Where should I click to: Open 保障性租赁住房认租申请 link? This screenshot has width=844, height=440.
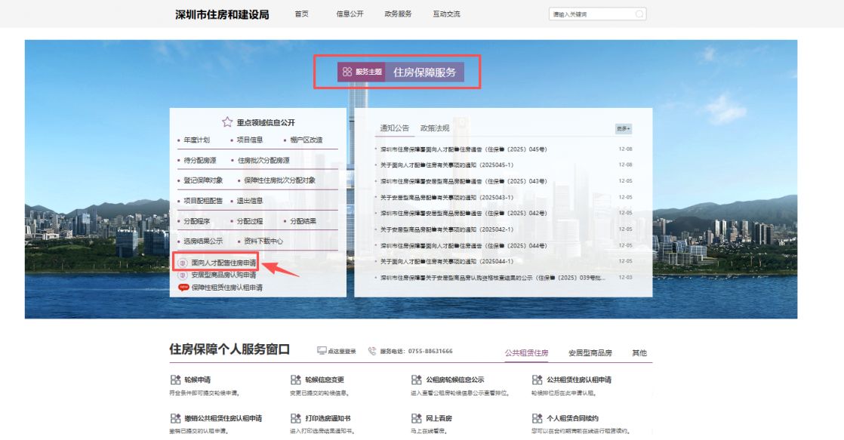pos(230,288)
